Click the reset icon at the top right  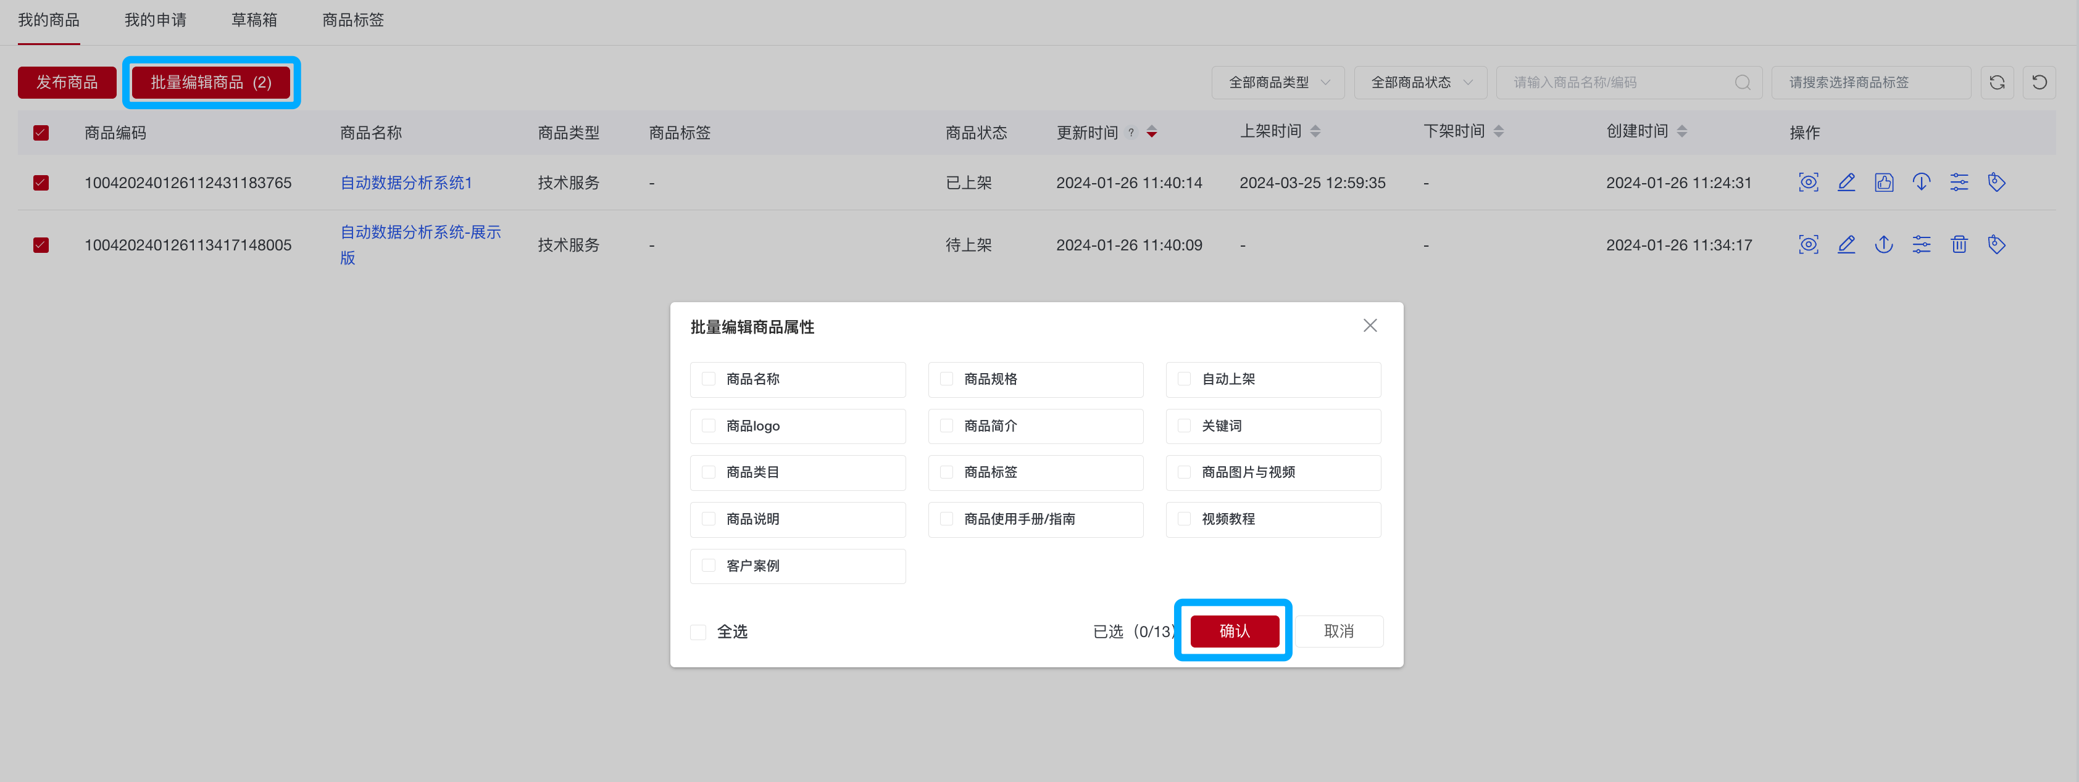pos(2039,81)
